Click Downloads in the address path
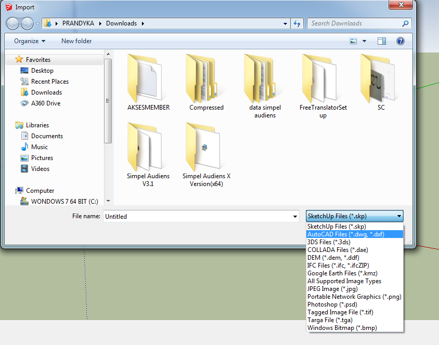The width and height of the screenshot is (439, 345). tap(121, 23)
